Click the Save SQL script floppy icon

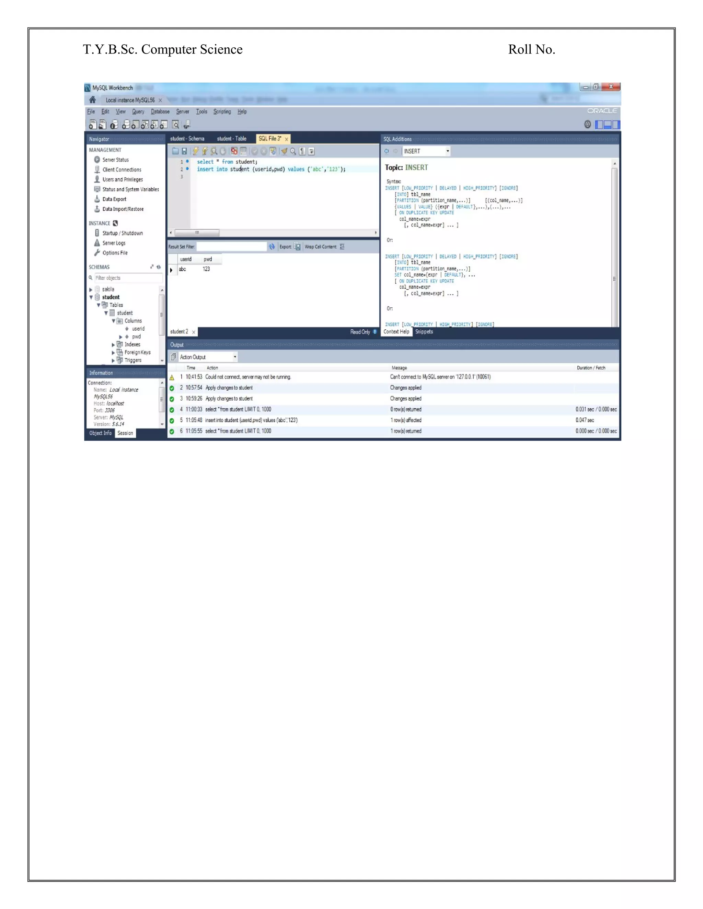[184, 151]
